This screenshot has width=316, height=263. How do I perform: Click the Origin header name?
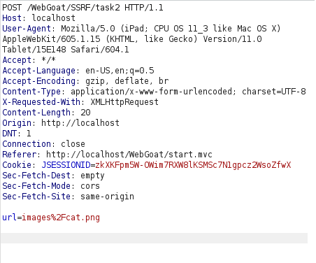[x=17, y=123]
